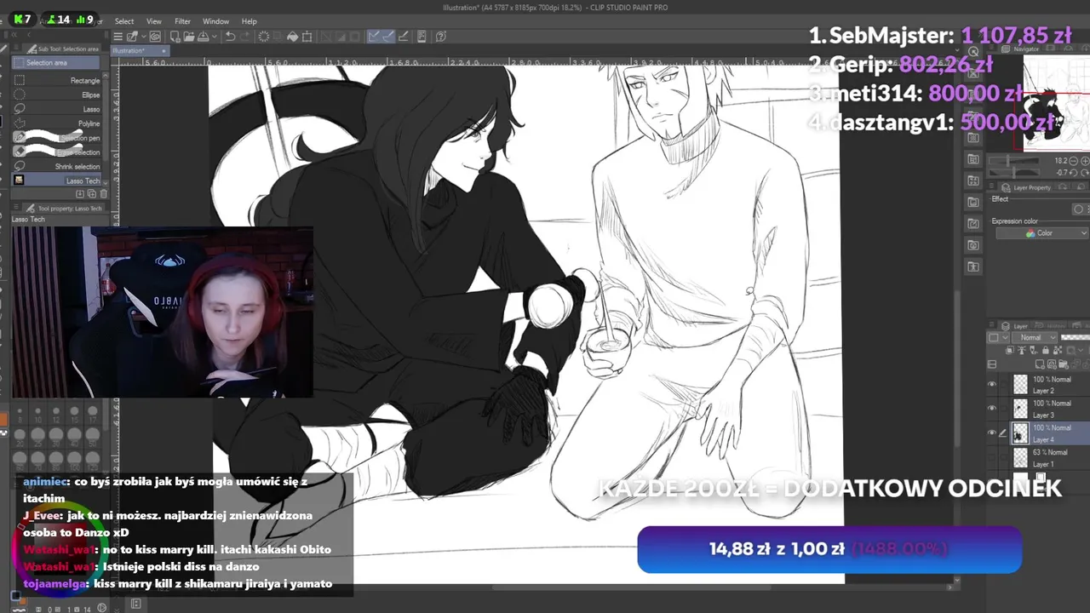Adjust the layer opacity slider
Screen dimensions: 1090x613
coord(1075,337)
